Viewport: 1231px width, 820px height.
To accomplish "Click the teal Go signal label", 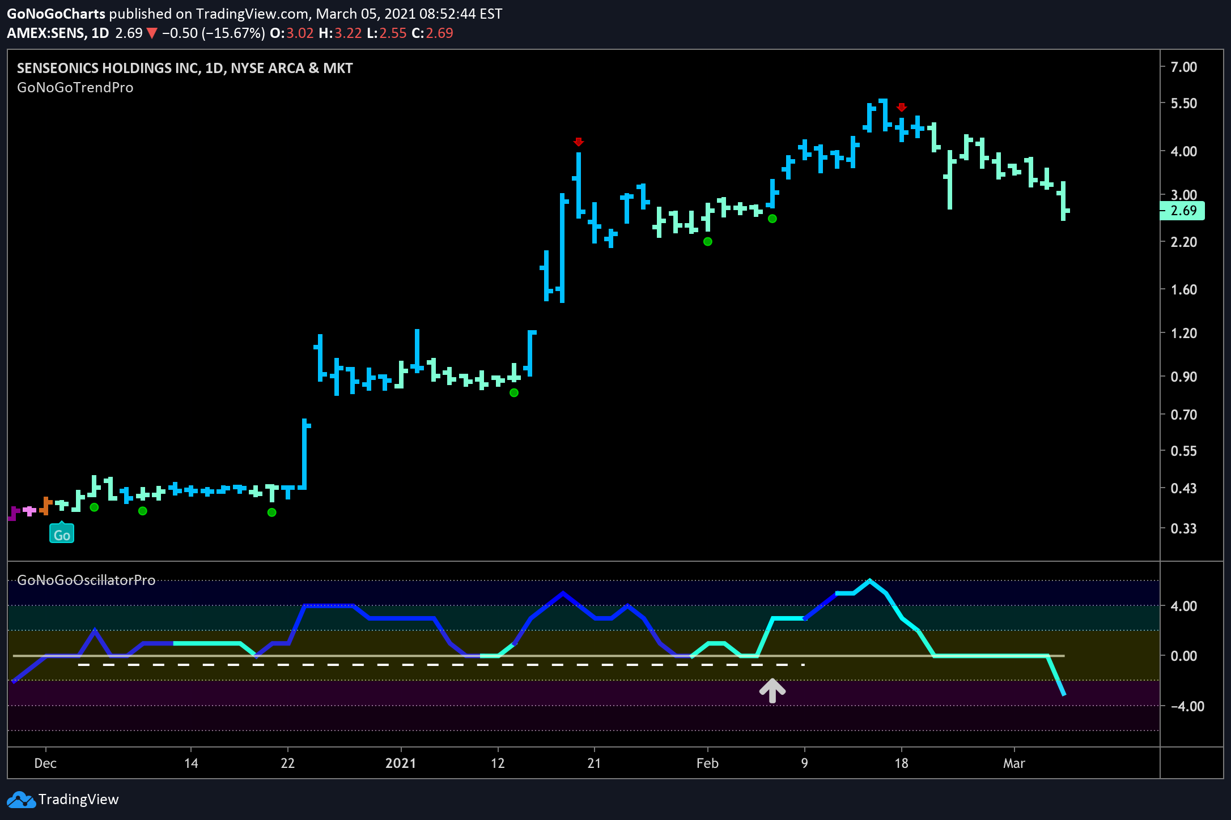I will click(62, 534).
